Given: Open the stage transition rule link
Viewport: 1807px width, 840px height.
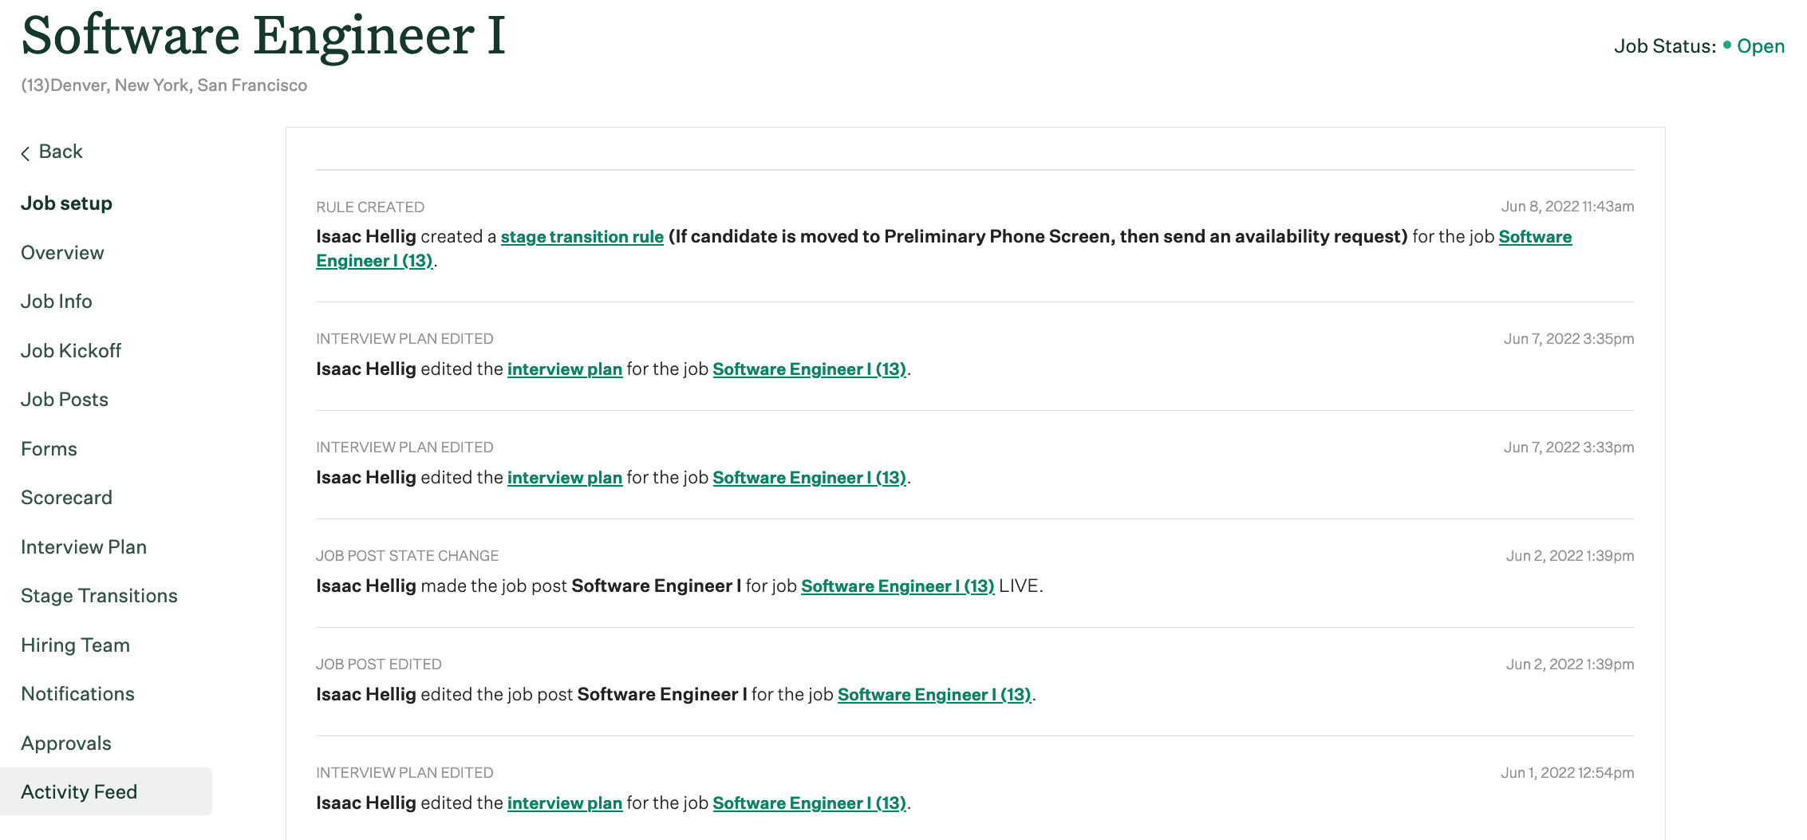Looking at the screenshot, I should [x=582, y=236].
